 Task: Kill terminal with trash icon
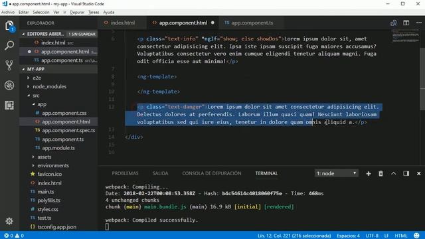(x=381, y=174)
